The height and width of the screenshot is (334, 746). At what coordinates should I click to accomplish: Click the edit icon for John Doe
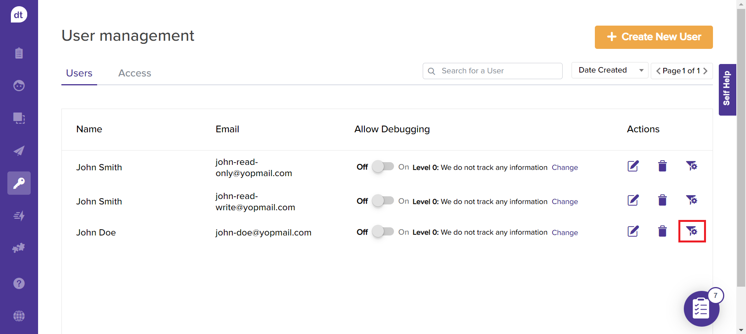pyautogui.click(x=633, y=232)
